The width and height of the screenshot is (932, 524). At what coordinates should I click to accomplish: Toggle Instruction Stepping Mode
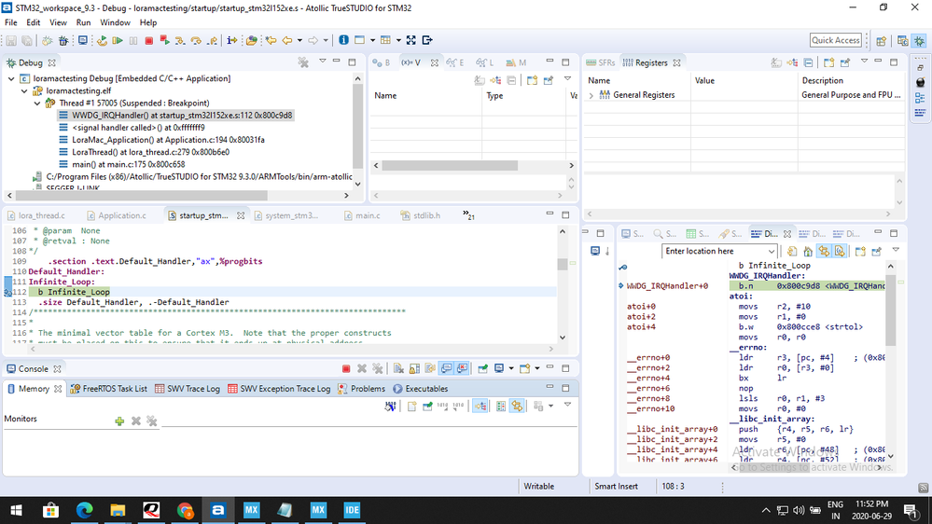231,40
